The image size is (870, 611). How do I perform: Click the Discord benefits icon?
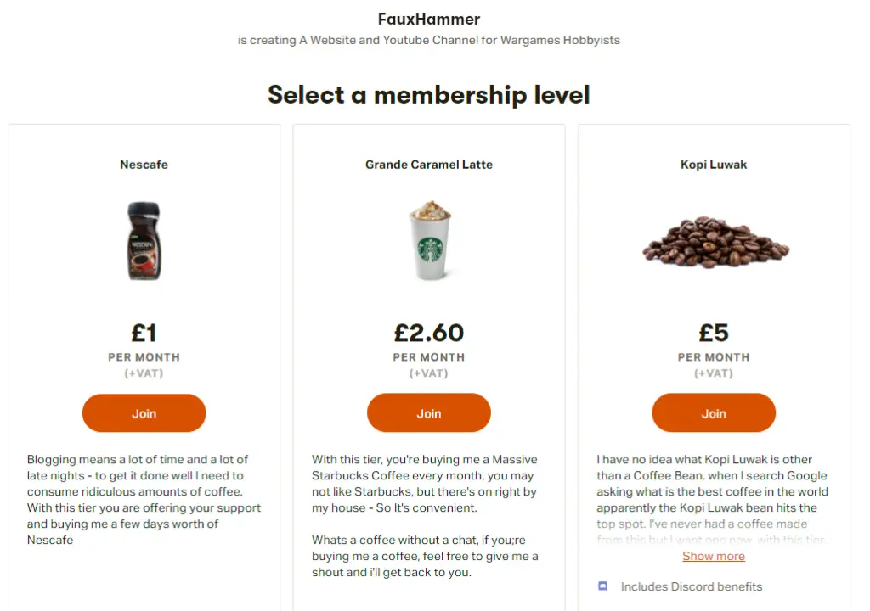pos(602,586)
